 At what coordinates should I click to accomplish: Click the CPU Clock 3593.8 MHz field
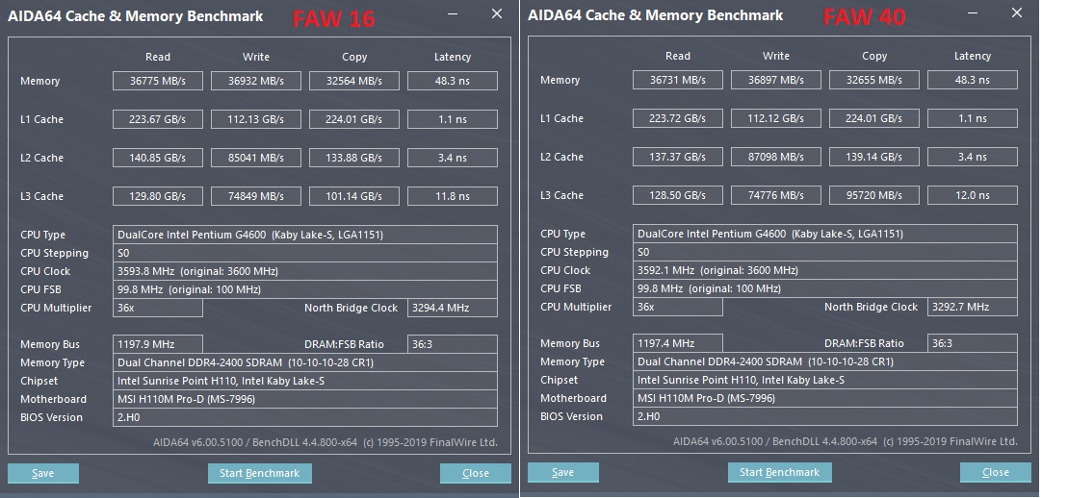pyautogui.click(x=306, y=271)
